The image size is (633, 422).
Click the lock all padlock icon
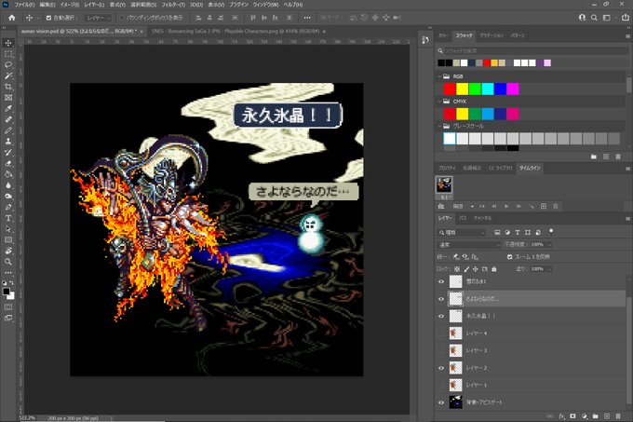pos(494,269)
